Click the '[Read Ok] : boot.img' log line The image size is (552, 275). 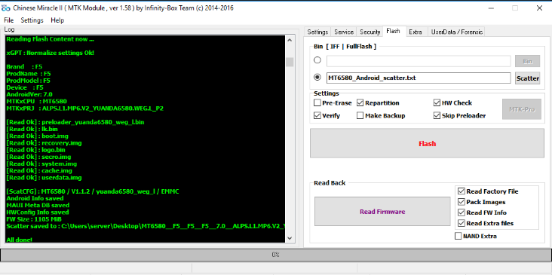(x=37, y=136)
